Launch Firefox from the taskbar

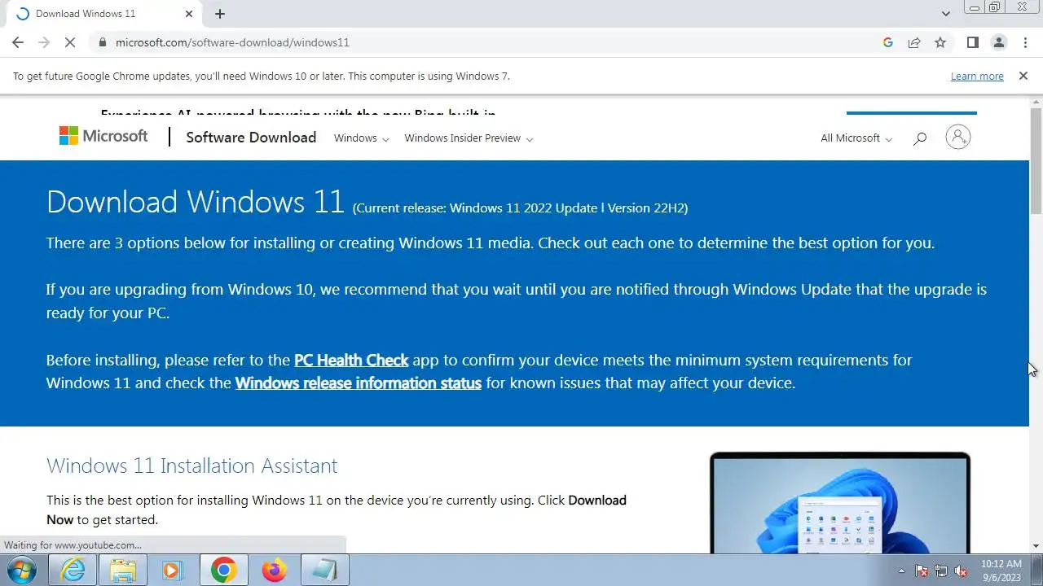(274, 571)
